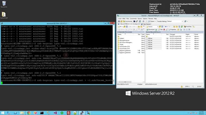The image size is (206, 115).
Task: Open Google Chrome from the taskbar
Action: [x=29, y=112]
